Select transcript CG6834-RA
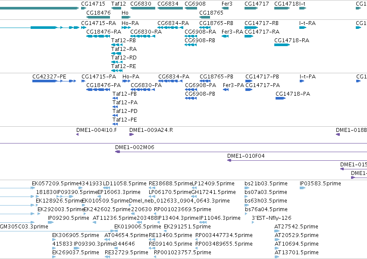The width and height of the screenshot is (367, 259). [x=173, y=23]
